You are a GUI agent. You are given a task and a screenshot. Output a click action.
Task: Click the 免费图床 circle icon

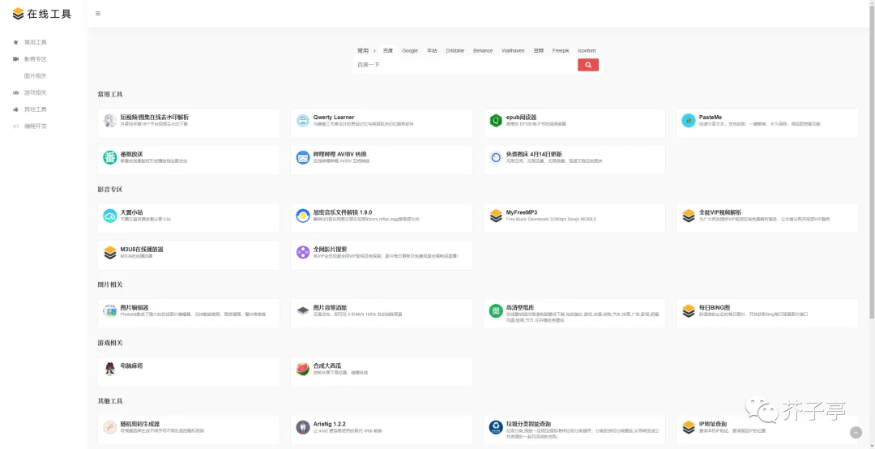tap(496, 157)
